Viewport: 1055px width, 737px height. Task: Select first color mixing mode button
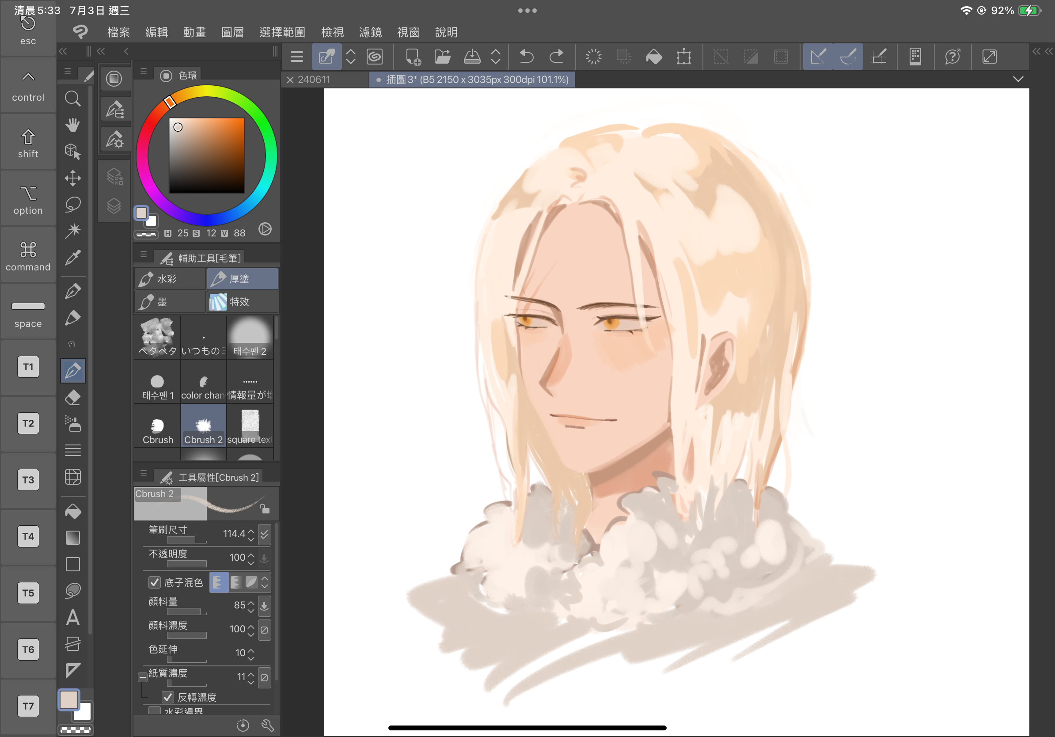point(219,583)
